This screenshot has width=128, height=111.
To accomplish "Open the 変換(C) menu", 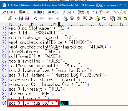I will (x=39, y=12).
